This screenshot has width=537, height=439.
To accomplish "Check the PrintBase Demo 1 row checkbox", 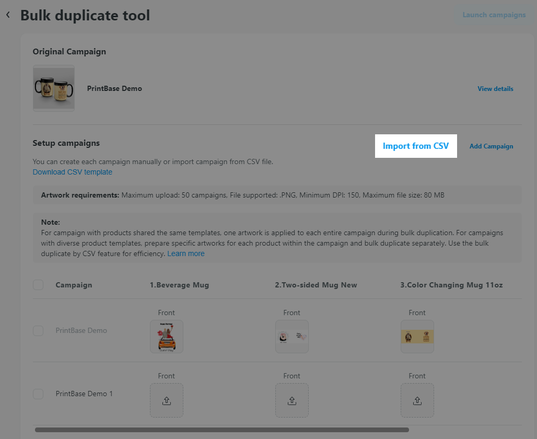I will (38, 394).
